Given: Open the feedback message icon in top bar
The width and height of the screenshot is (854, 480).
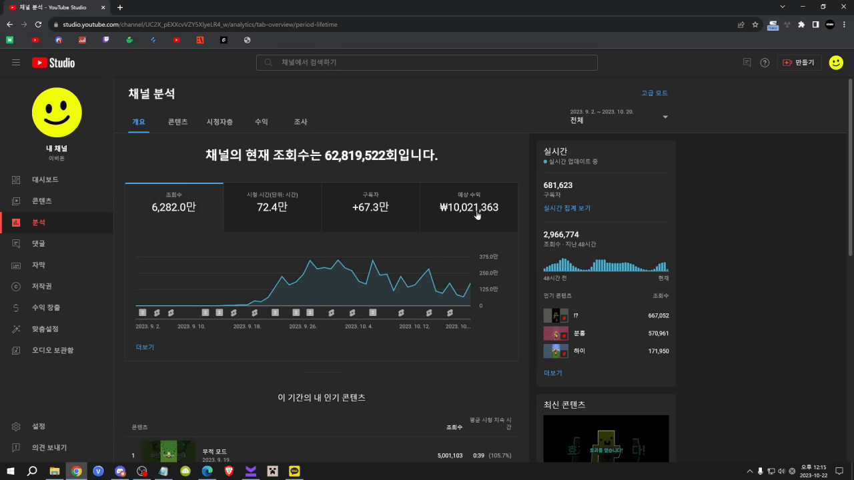Looking at the screenshot, I should tap(747, 62).
